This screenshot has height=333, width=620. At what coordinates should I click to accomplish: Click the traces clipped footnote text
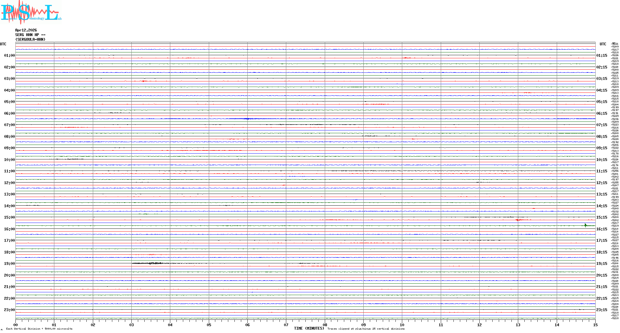click(x=366, y=329)
